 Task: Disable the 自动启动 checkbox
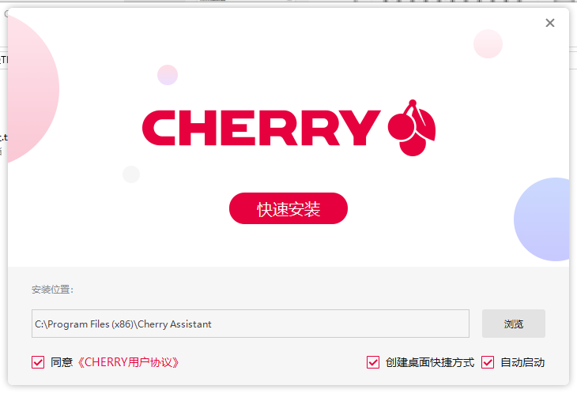pos(488,362)
